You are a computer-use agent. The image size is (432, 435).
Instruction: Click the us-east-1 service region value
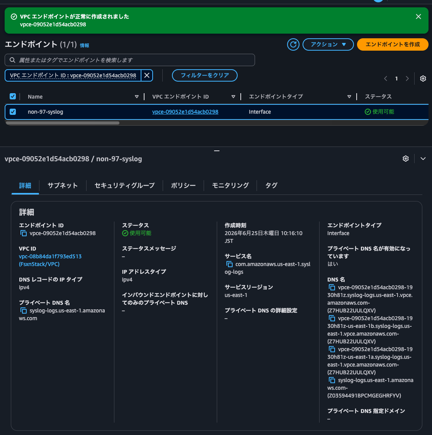(x=236, y=295)
